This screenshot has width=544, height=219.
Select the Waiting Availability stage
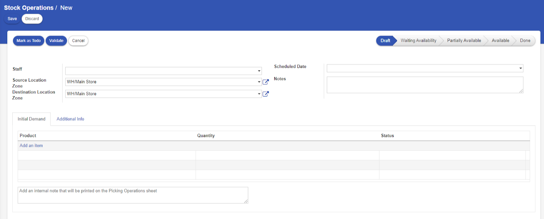[418, 41]
